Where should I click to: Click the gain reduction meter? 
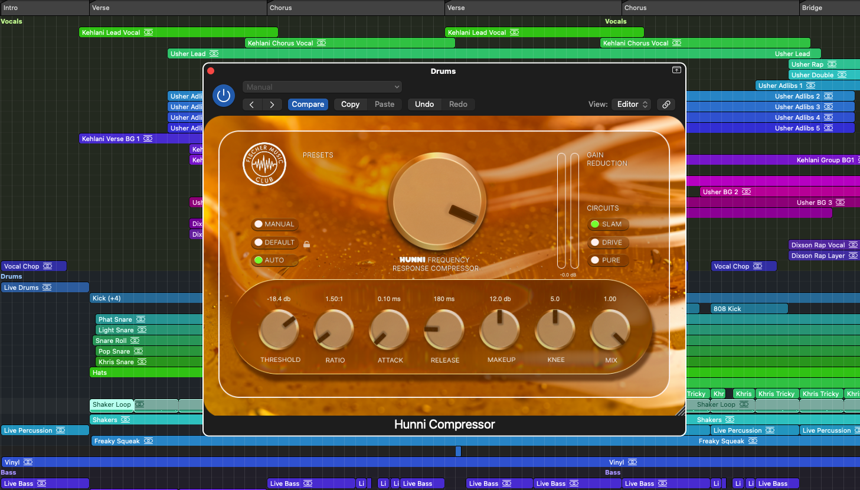[568, 211]
